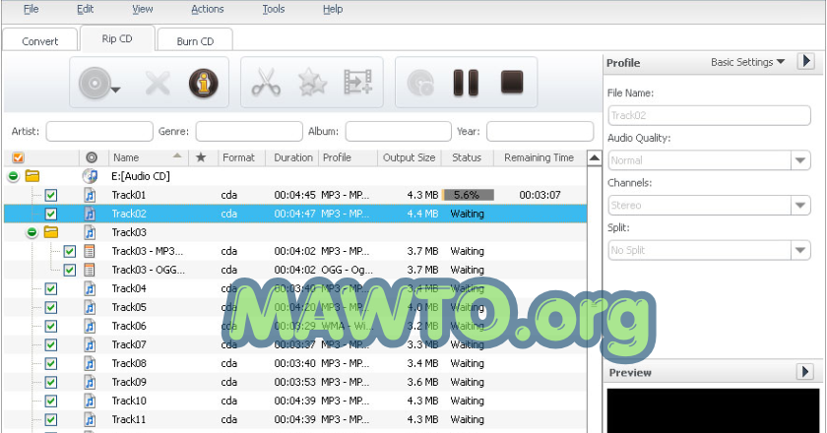Click the Remaining Time column header
Viewport: 827px width, 433px height.
540,157
